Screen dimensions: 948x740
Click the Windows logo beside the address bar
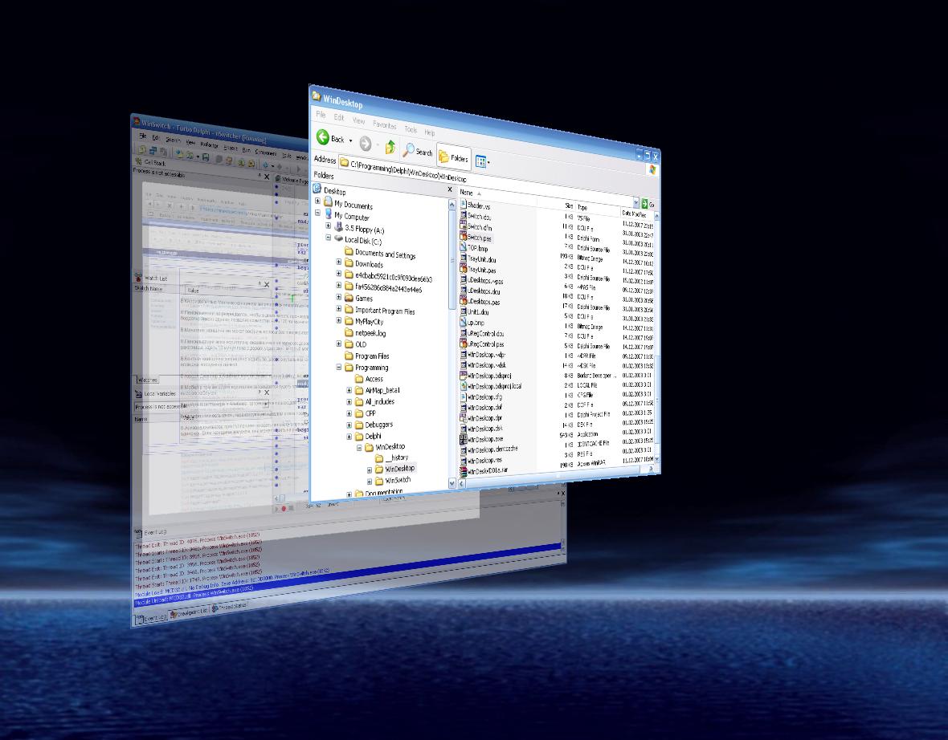click(653, 169)
